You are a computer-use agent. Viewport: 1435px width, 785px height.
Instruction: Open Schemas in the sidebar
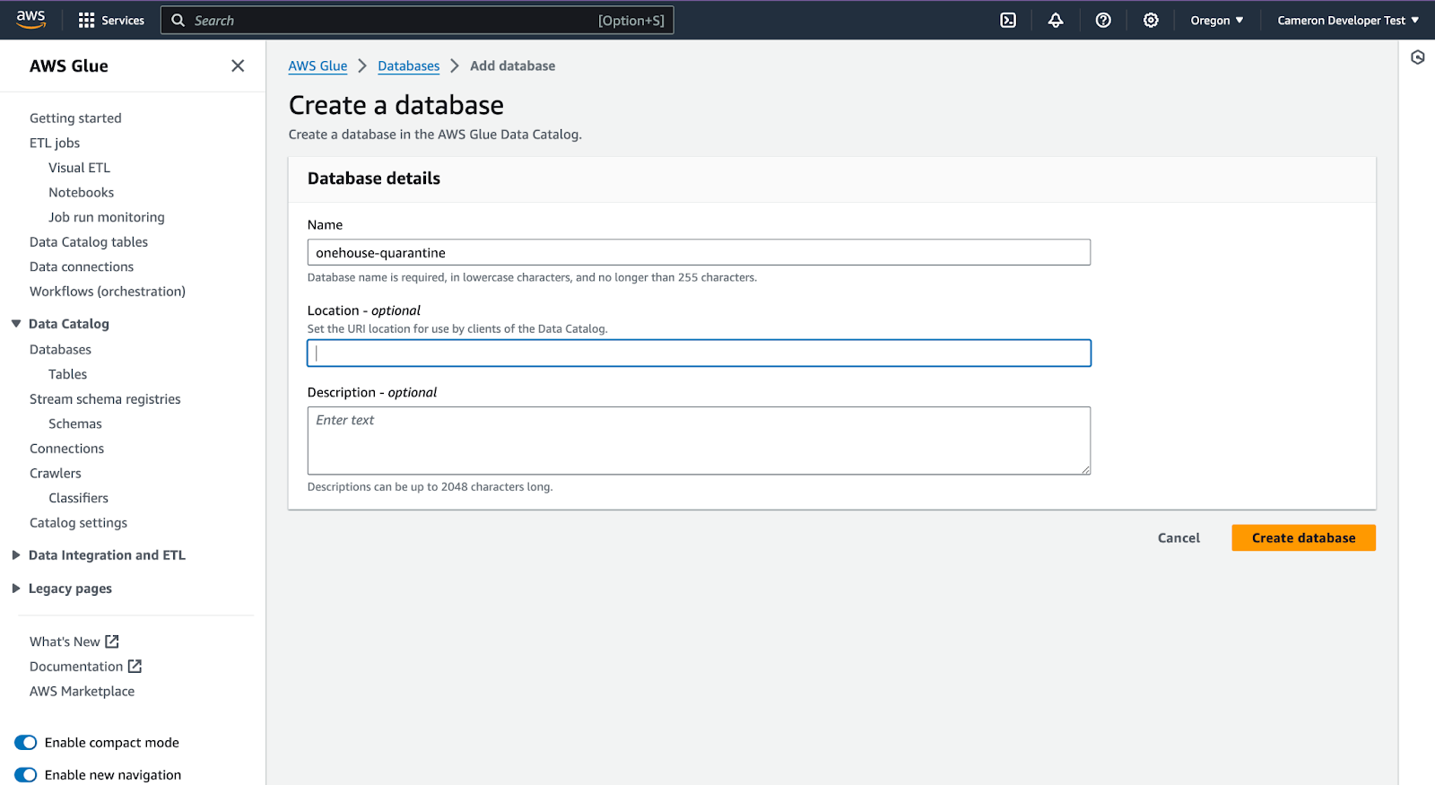point(75,423)
